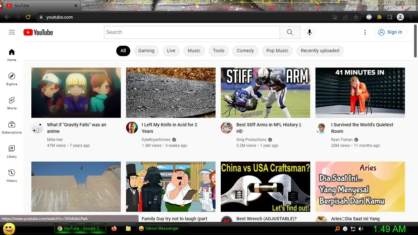
Task: Click the Sign in button
Action: (x=391, y=32)
